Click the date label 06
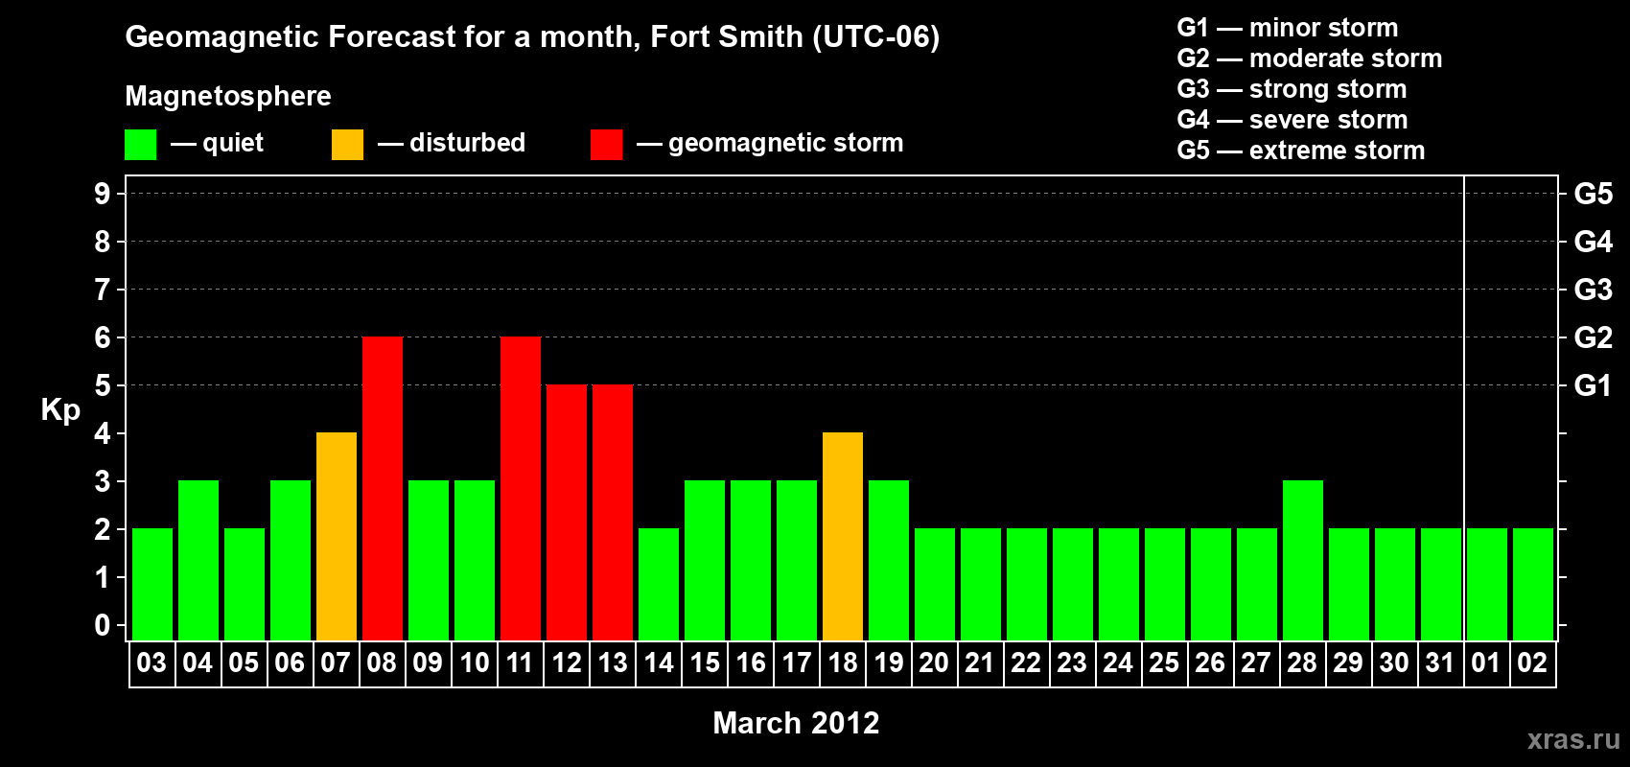Image resolution: width=1630 pixels, height=767 pixels. [290, 663]
